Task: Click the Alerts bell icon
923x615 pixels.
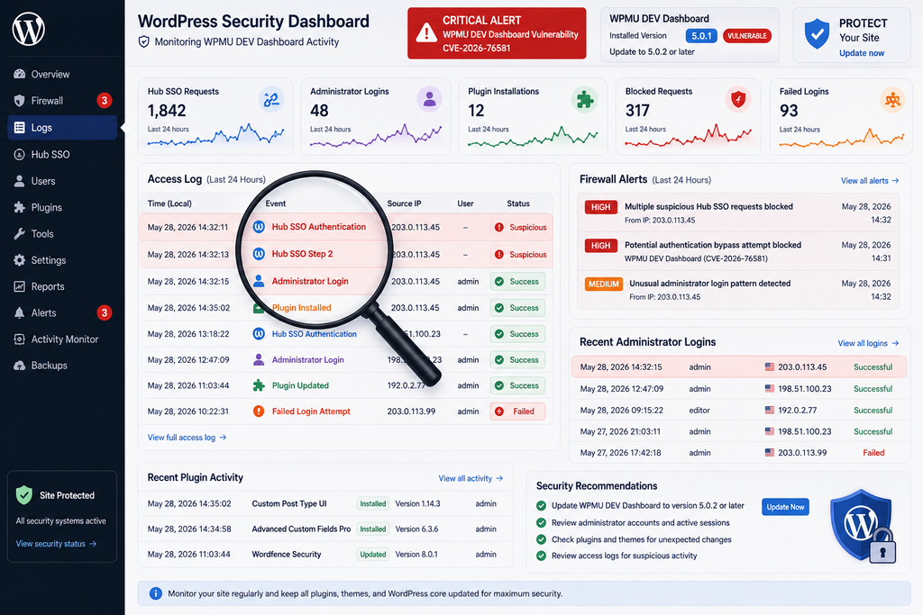Action: tap(20, 312)
